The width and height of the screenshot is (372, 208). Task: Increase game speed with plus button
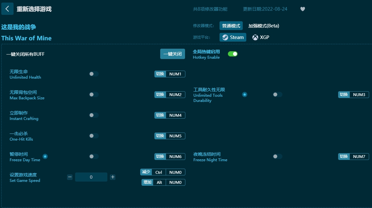click(113, 177)
